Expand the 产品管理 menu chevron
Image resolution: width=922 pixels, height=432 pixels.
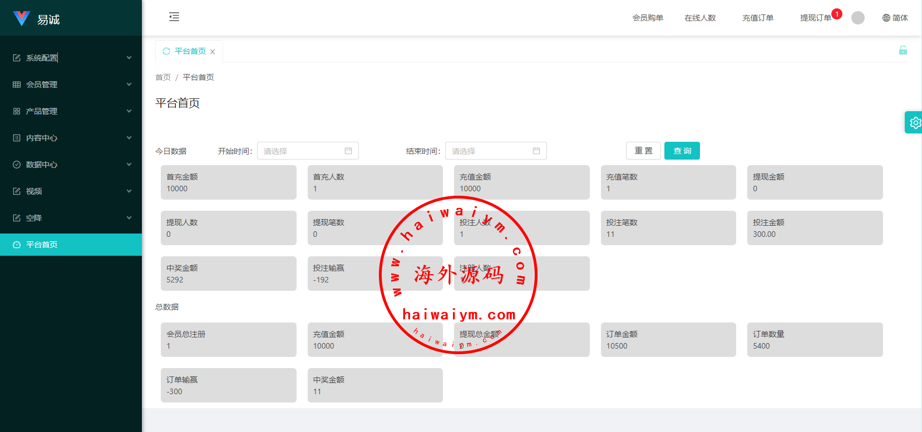pyautogui.click(x=129, y=111)
